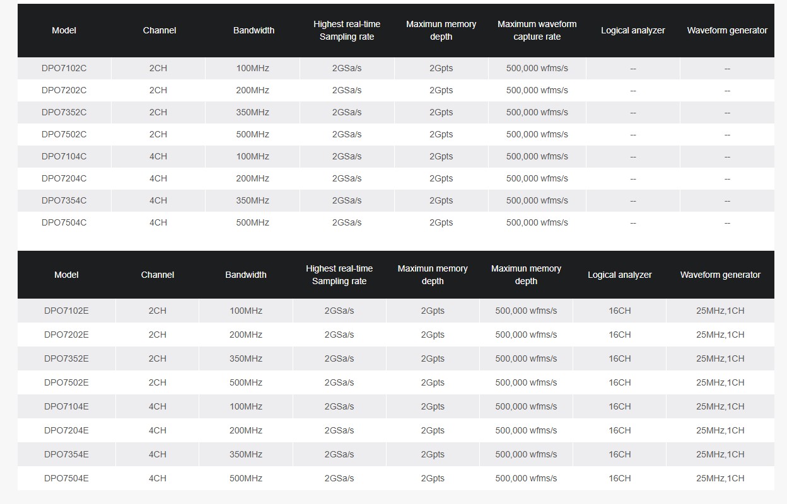The height and width of the screenshot is (504, 787).
Task: Select the DPO7202E model name
Action: 66,335
